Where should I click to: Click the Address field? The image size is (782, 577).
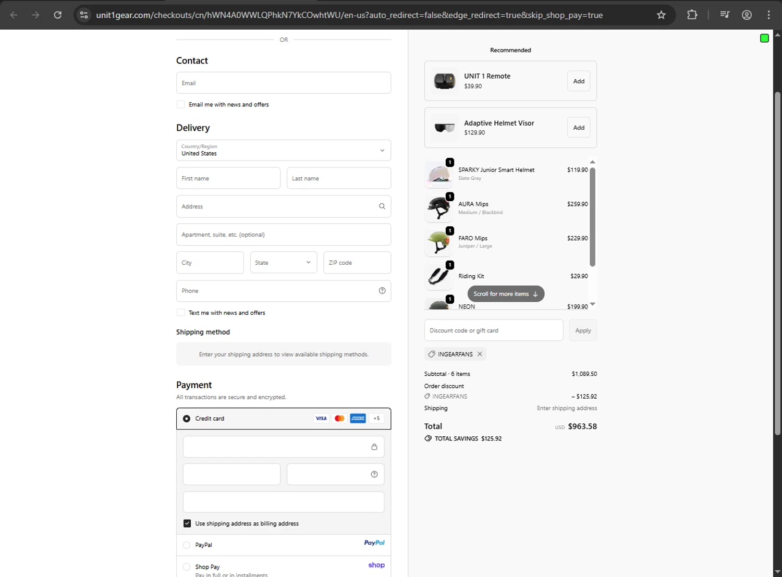[x=284, y=206]
